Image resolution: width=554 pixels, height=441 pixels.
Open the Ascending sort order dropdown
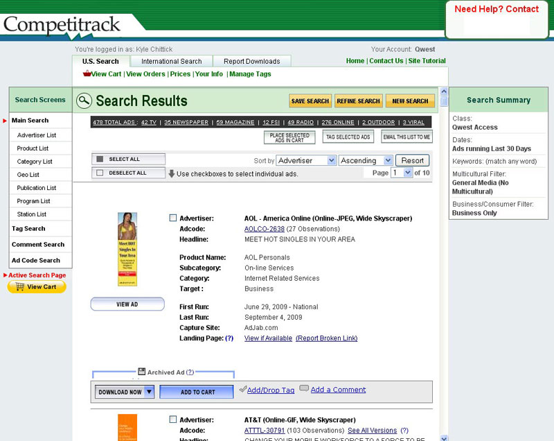(366, 161)
